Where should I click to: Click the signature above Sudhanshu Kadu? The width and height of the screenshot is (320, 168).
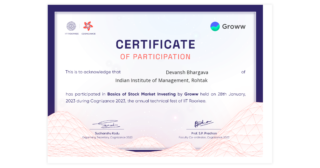(x=107, y=125)
